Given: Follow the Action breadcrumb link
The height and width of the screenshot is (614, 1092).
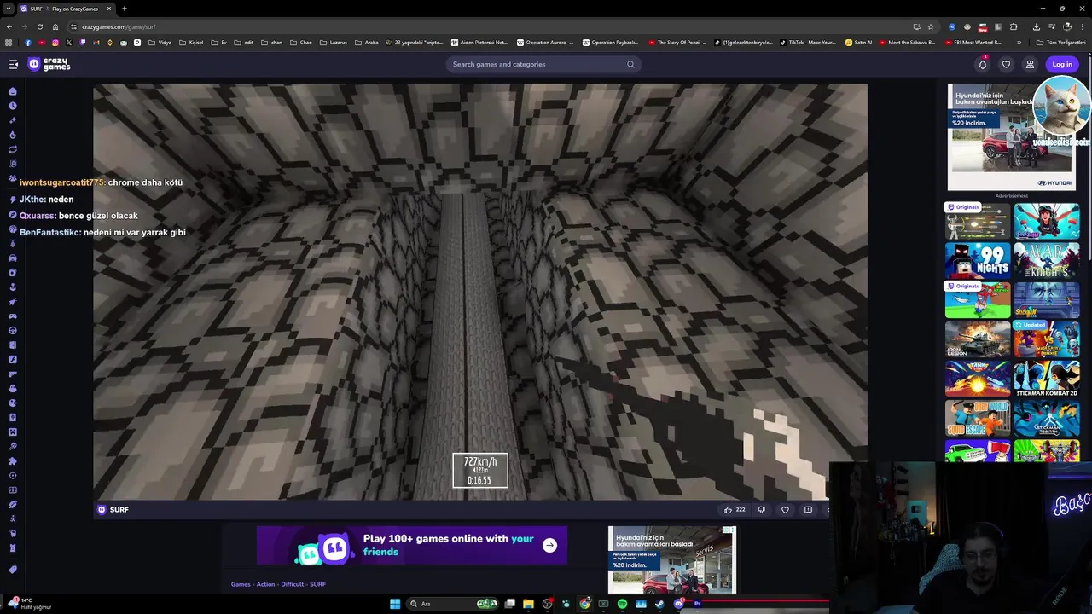Looking at the screenshot, I should [x=265, y=584].
